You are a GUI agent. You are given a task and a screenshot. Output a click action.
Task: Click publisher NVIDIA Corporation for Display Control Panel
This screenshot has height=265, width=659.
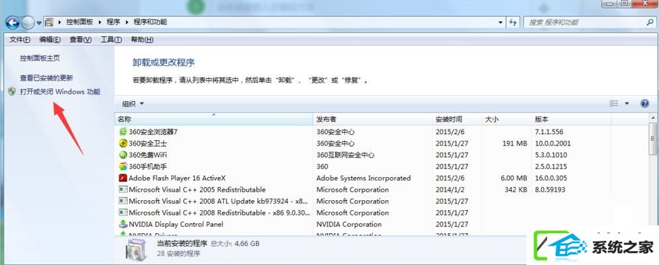(x=349, y=224)
